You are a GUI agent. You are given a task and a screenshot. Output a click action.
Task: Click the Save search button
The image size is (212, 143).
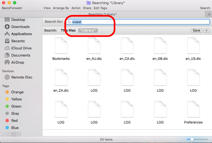196,30
